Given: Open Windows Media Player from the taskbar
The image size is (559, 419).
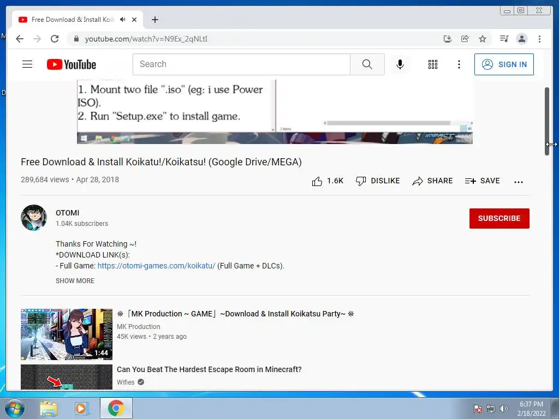Looking at the screenshot, I should pos(81,409).
